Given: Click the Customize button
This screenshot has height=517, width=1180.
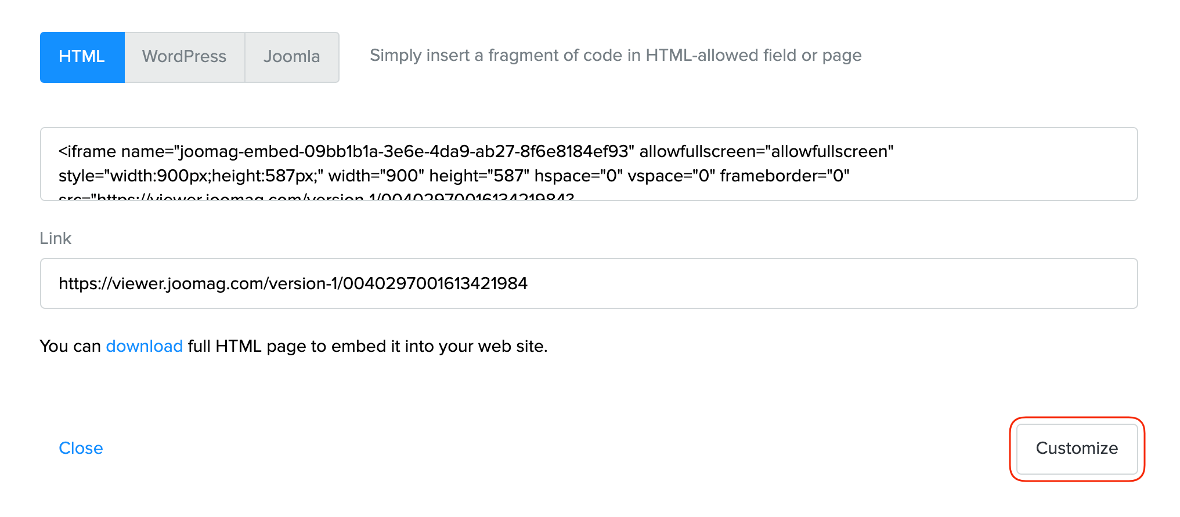Looking at the screenshot, I should (1076, 449).
